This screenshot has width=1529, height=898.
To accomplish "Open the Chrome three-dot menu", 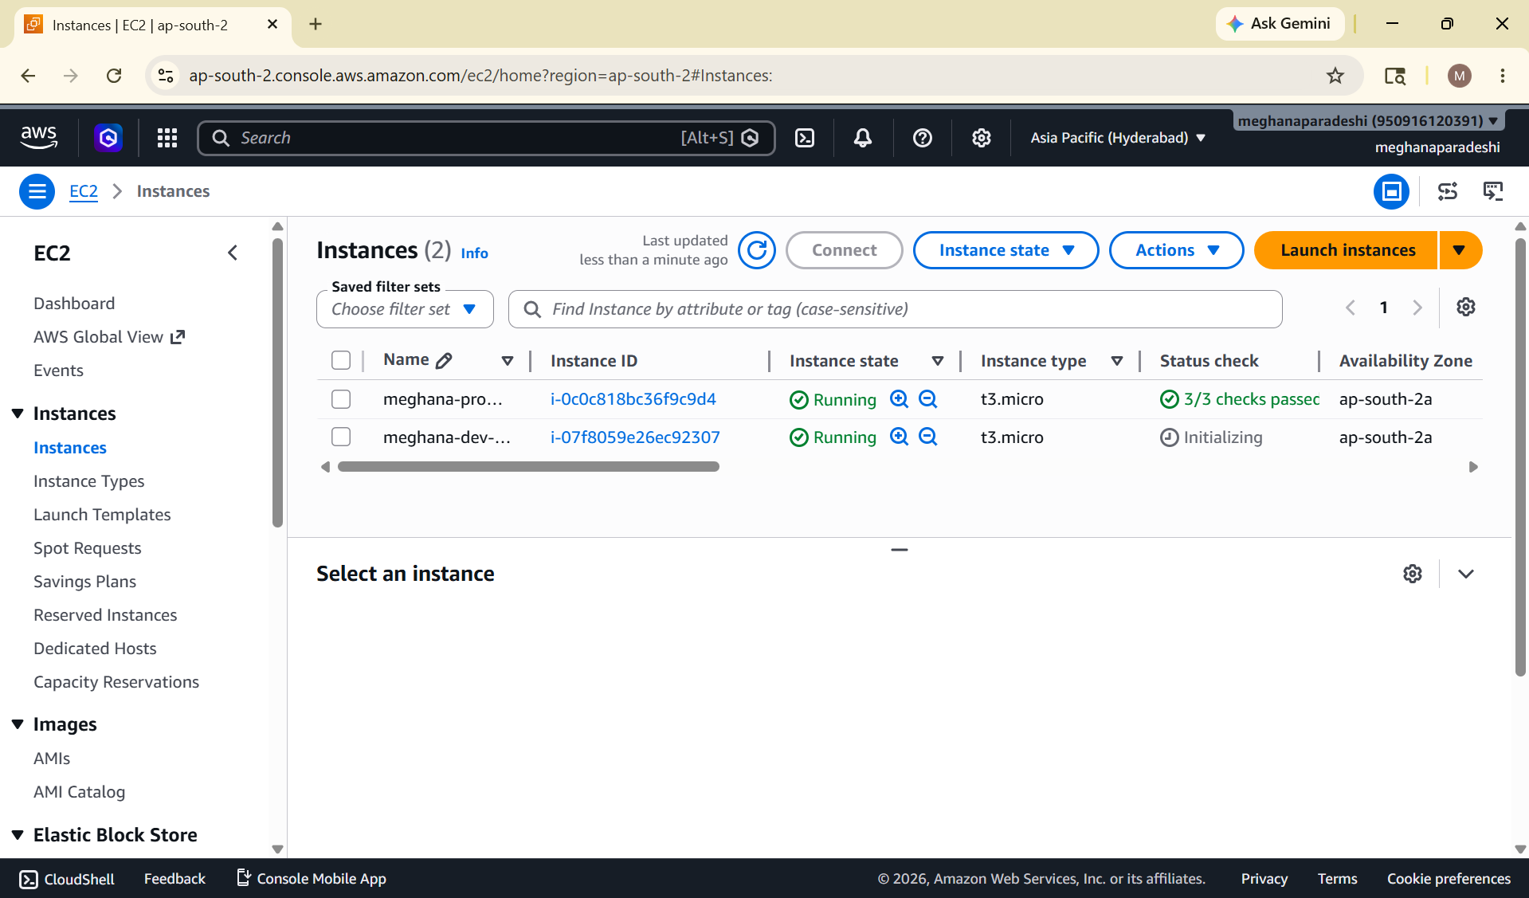I will pos(1503,76).
